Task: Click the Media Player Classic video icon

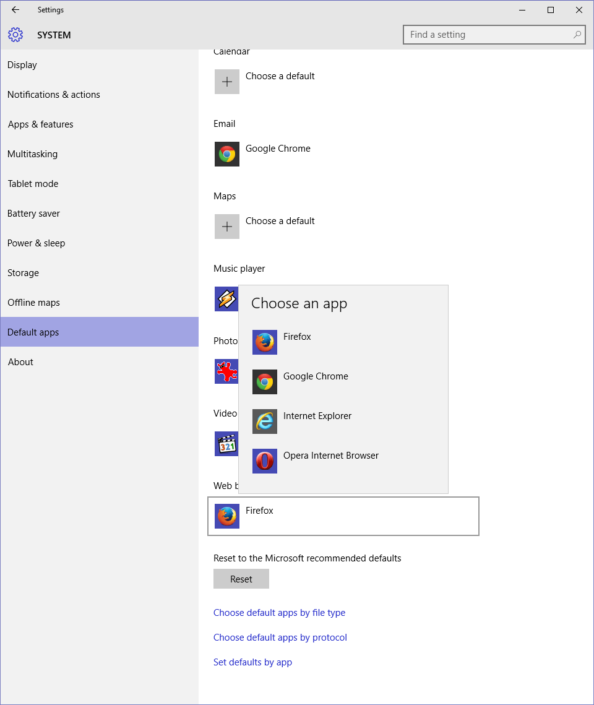Action: pyautogui.click(x=226, y=444)
